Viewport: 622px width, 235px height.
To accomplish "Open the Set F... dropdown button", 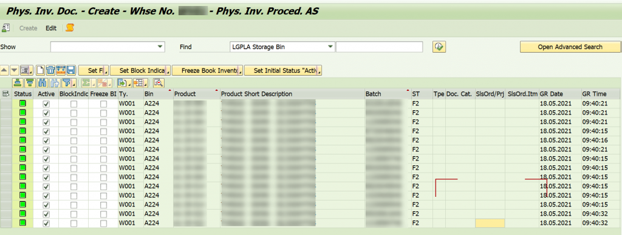I will (x=94, y=70).
